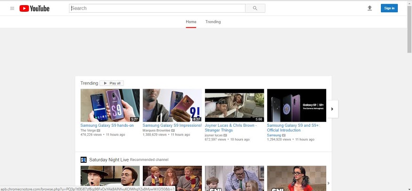
Task: Visit The Verge channel link
Action: tap(88, 130)
